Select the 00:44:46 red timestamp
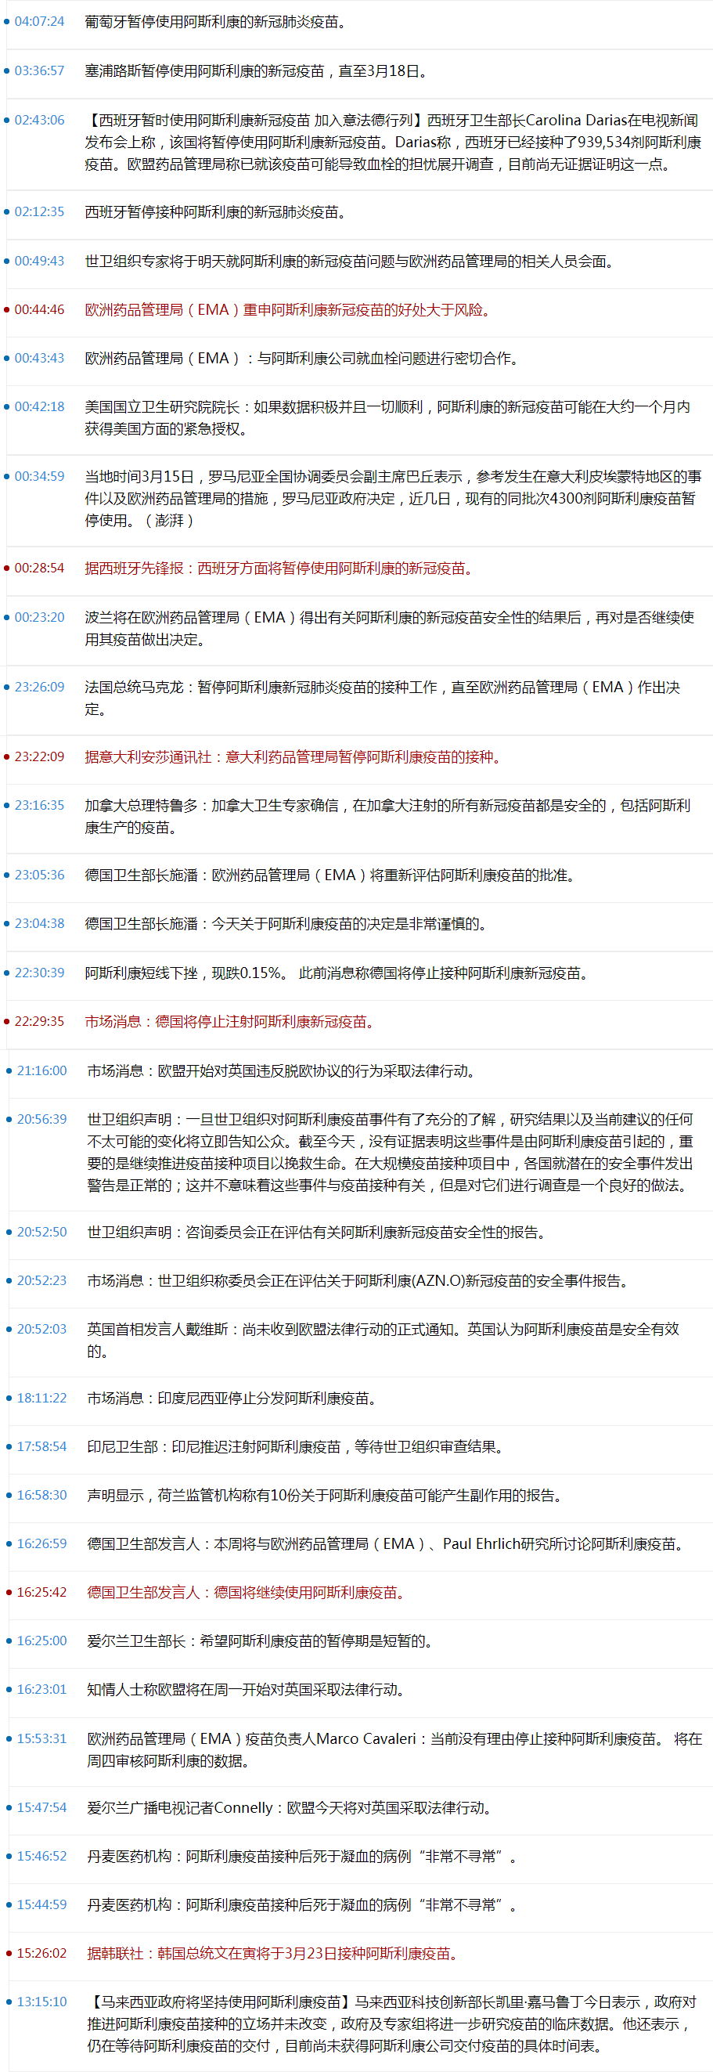Viewport: 713px width, 2072px height. [x=39, y=309]
